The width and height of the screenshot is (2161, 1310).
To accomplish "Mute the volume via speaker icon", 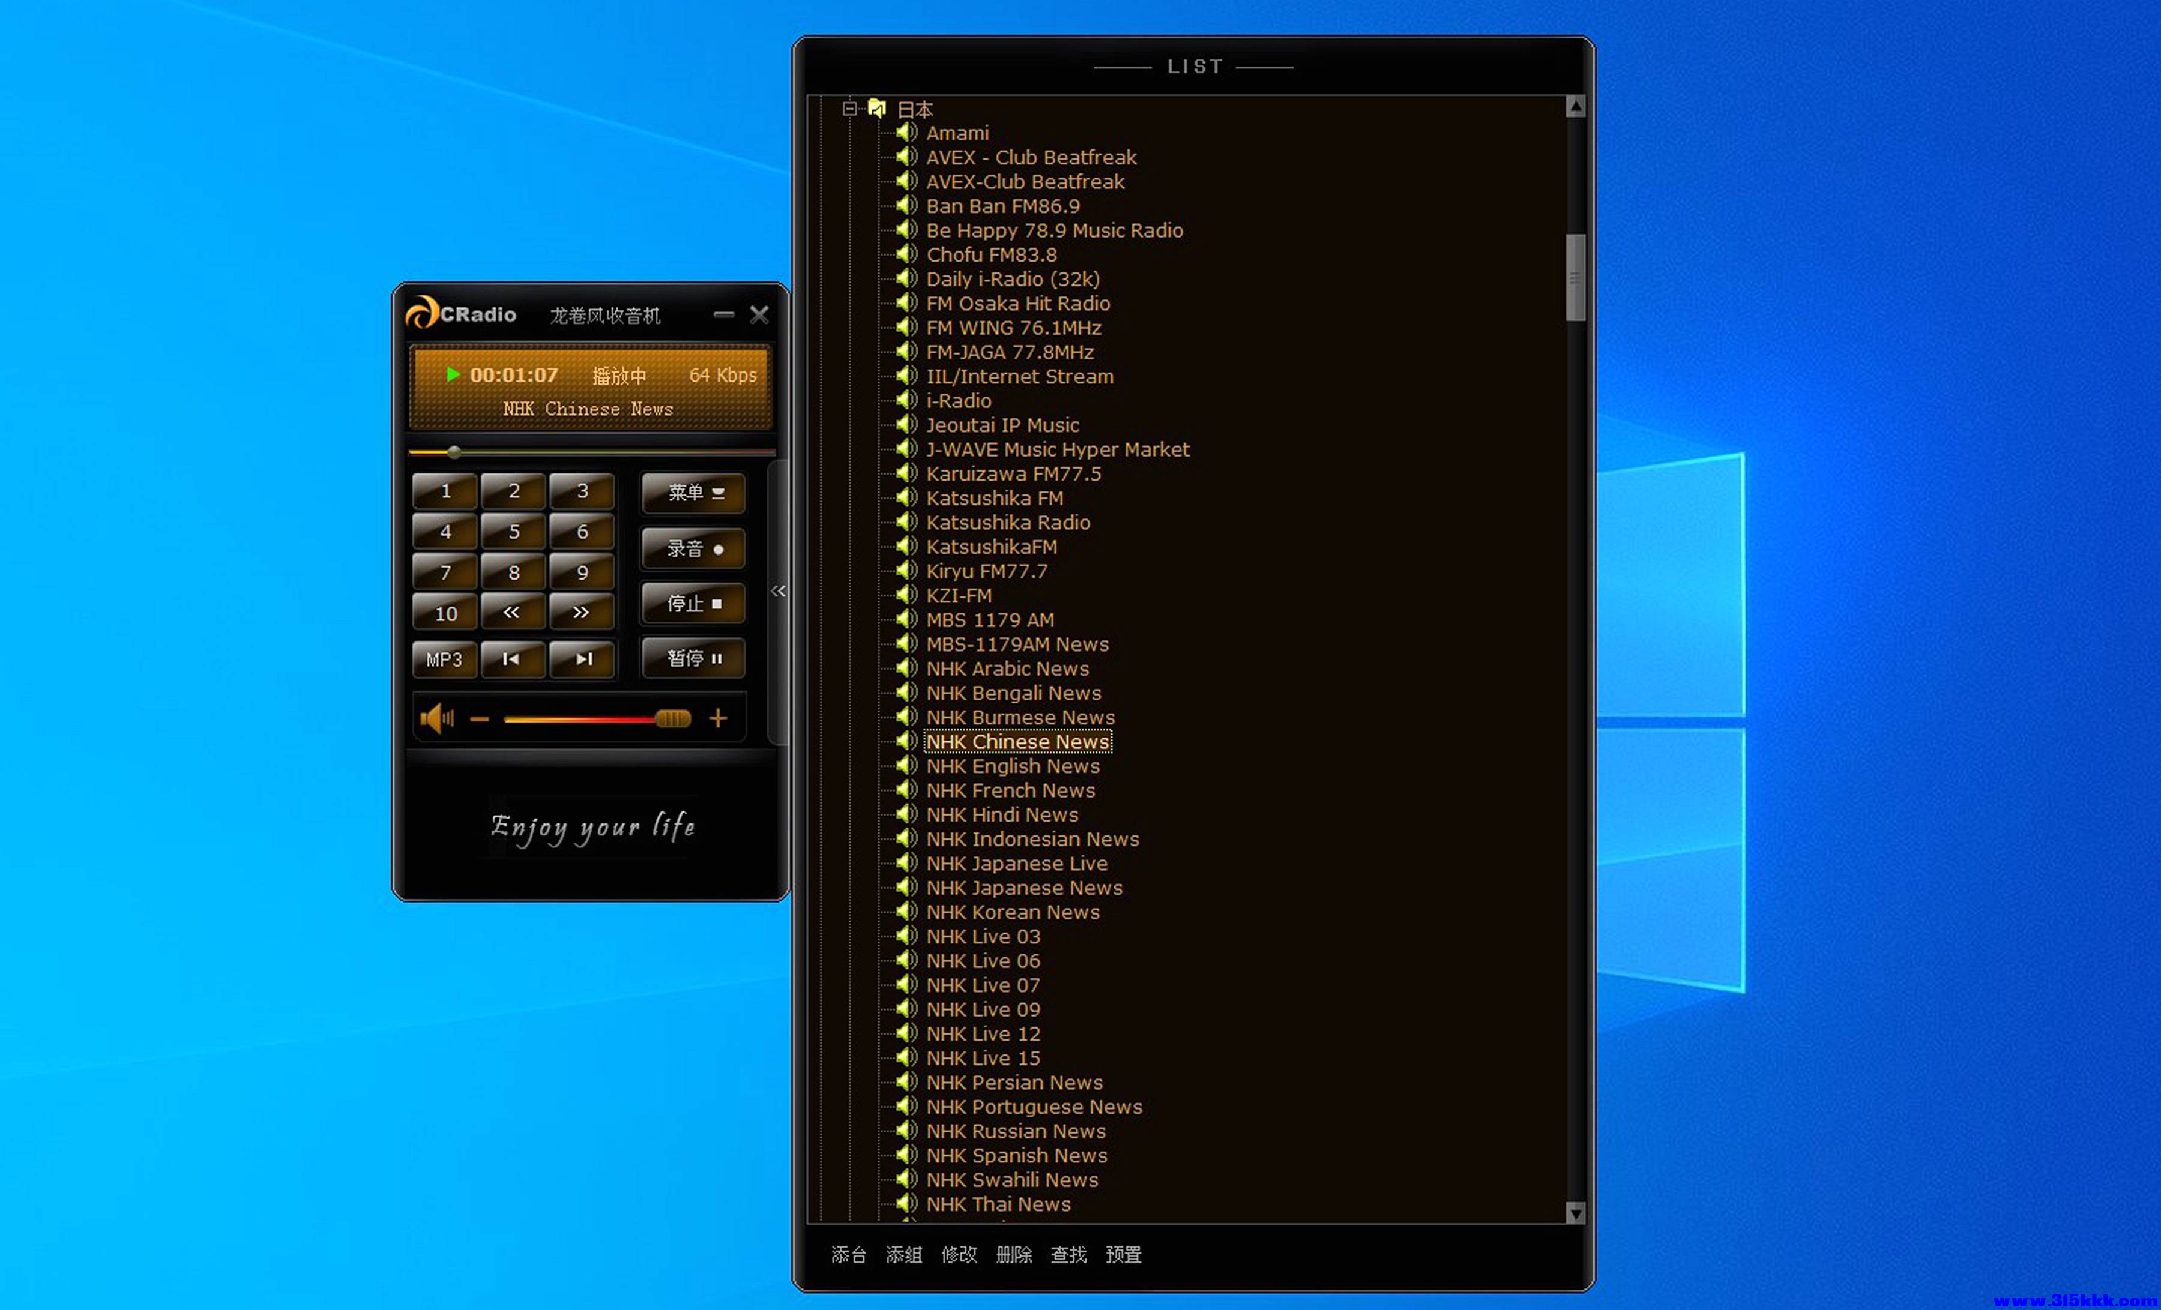I will [436, 719].
